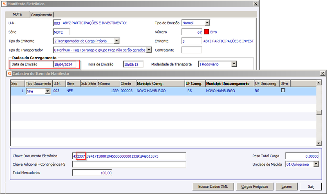Click the red Erro status indicator

point(206,32)
